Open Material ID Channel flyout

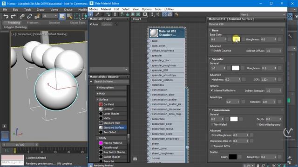145,14
